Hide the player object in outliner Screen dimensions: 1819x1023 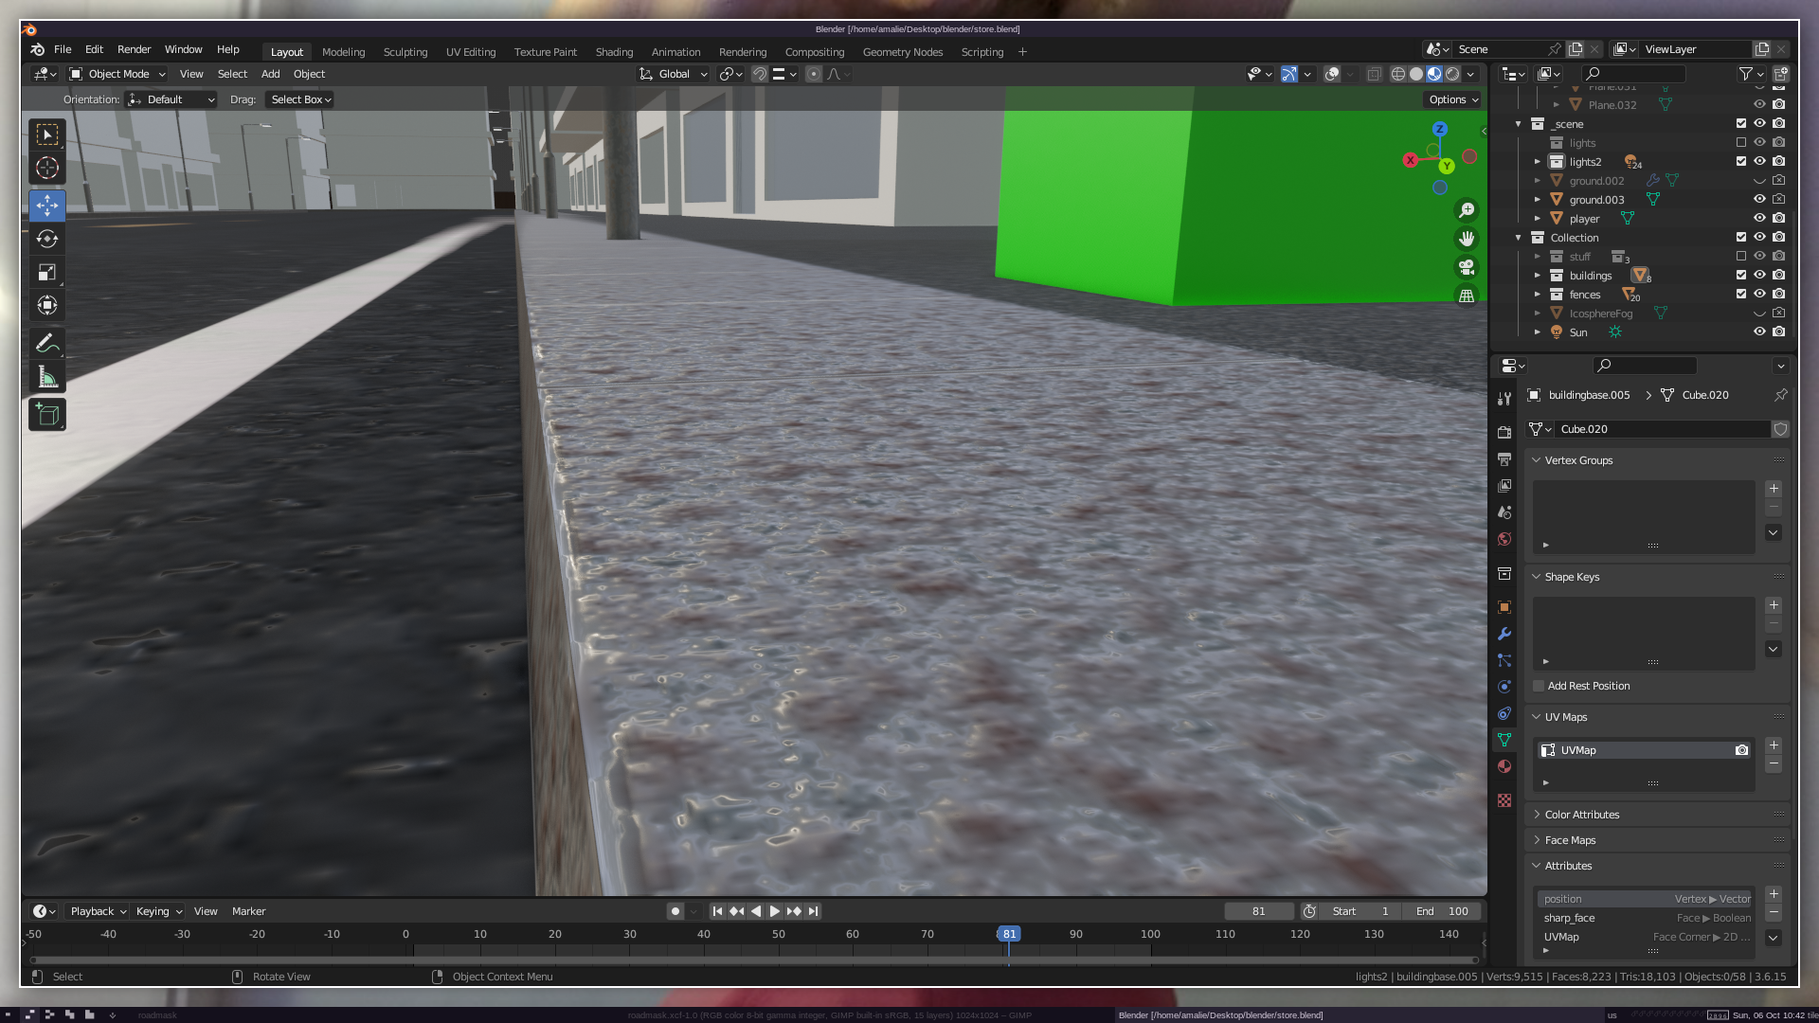point(1759,218)
